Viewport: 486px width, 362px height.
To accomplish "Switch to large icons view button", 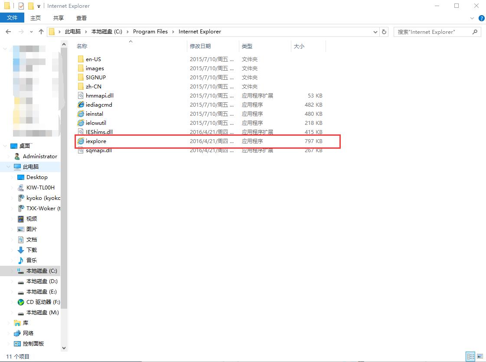I will [479, 356].
